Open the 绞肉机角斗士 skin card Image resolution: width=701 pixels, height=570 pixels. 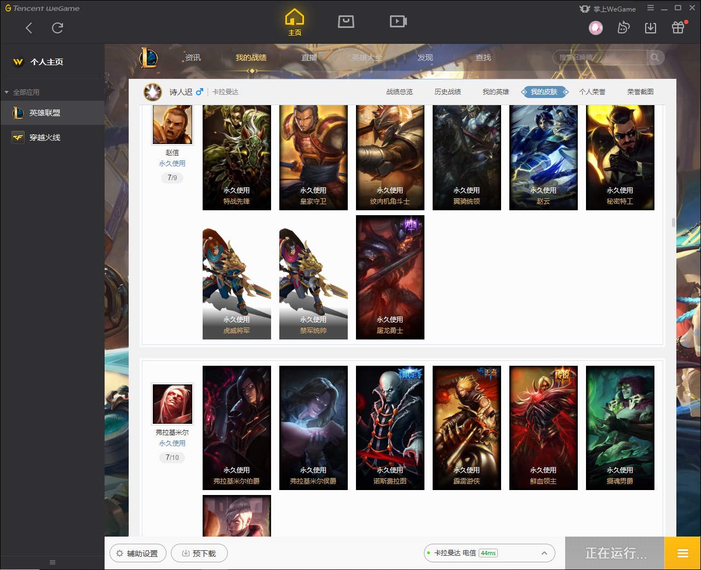[x=390, y=158]
